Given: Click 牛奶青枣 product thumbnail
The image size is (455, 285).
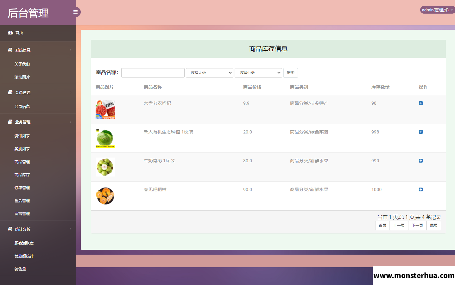Looking at the screenshot, I should 105,167.
